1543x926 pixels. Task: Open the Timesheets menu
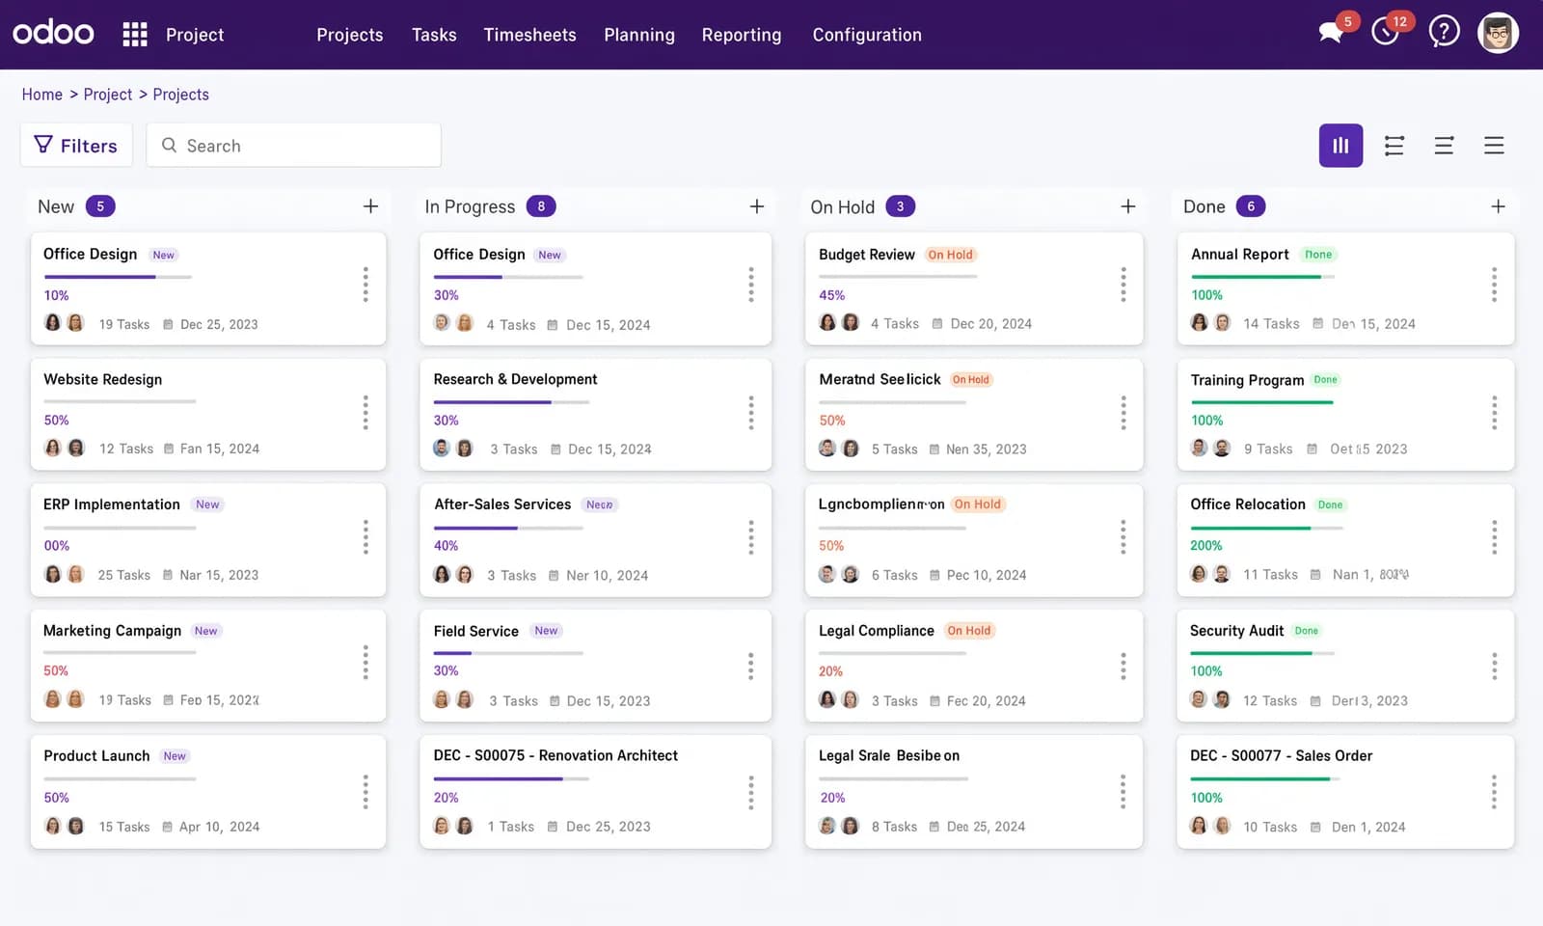tap(529, 35)
